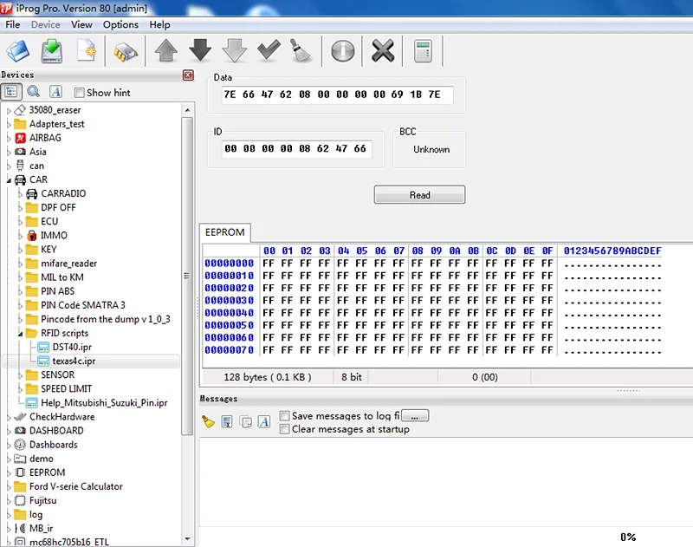Screen dimensions: 693x547
Task: Click the Devices scrollbar up arrow
Action: [x=187, y=110]
